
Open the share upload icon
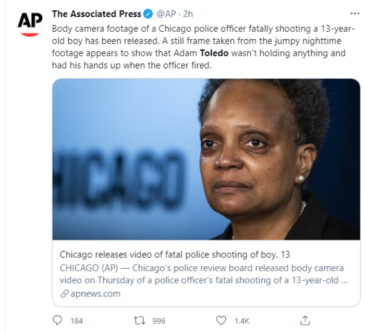pyautogui.click(x=305, y=320)
